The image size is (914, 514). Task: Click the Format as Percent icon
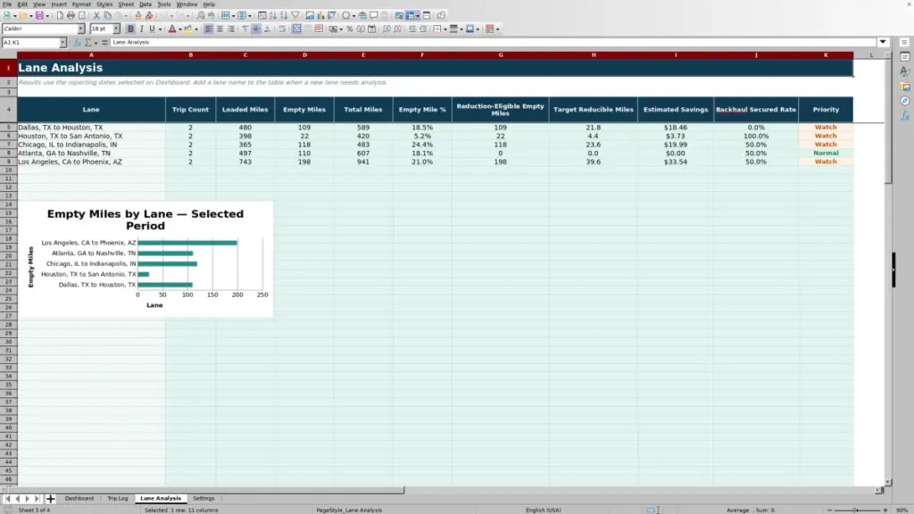coord(350,29)
